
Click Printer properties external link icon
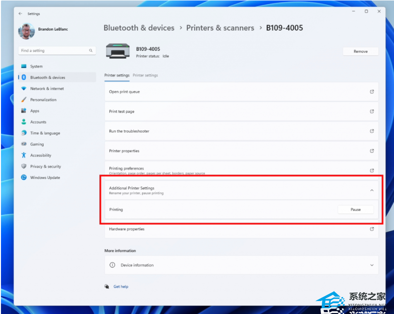[372, 151]
